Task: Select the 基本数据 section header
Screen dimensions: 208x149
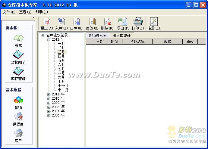Action: coord(19,90)
